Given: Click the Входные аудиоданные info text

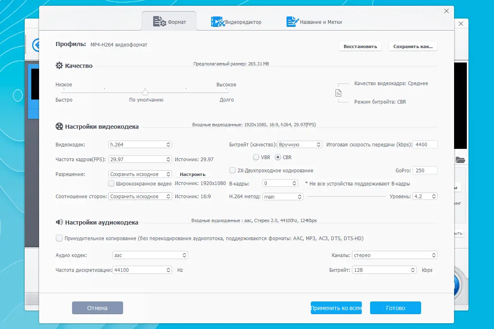Looking at the screenshot, I should [254, 220].
